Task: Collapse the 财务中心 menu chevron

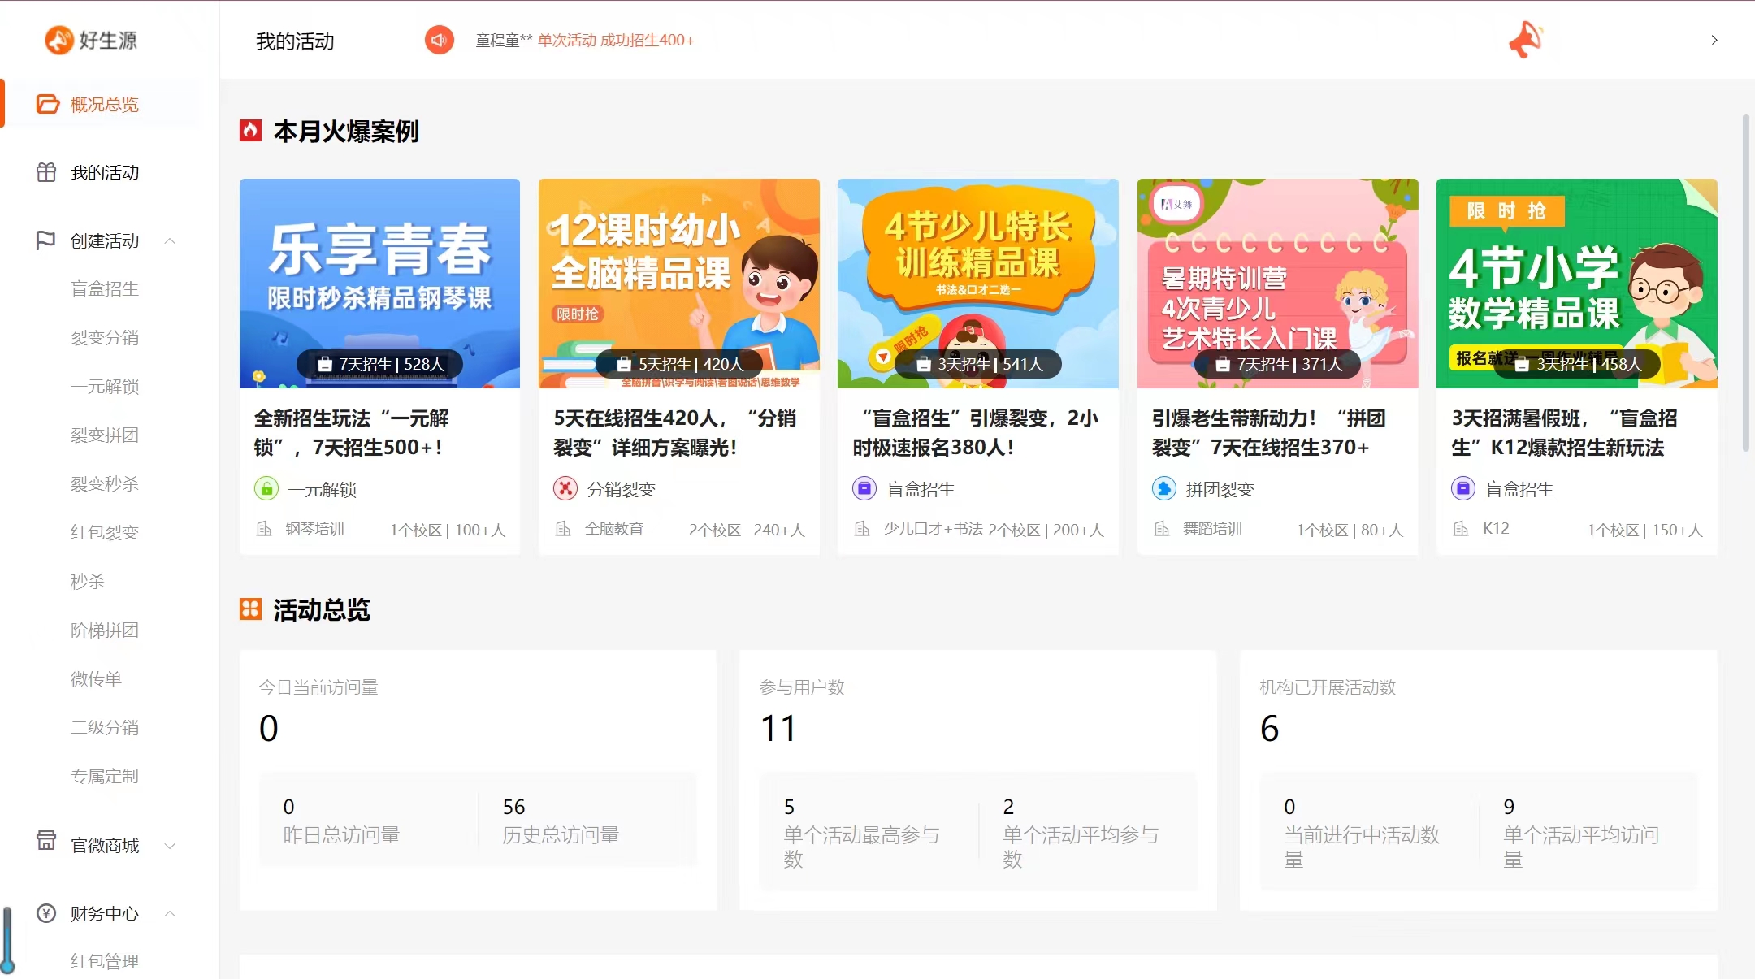Action: click(170, 913)
